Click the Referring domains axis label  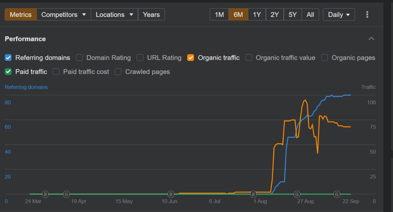(x=26, y=87)
